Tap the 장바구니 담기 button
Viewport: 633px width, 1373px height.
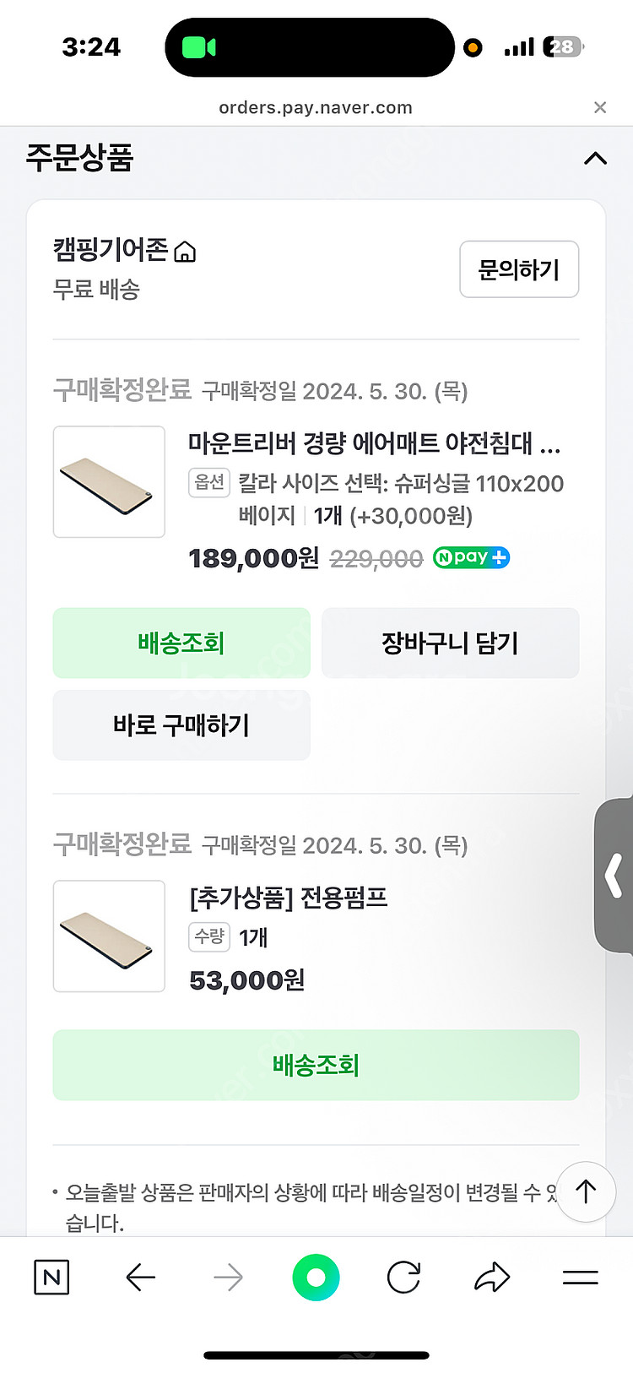(x=450, y=643)
